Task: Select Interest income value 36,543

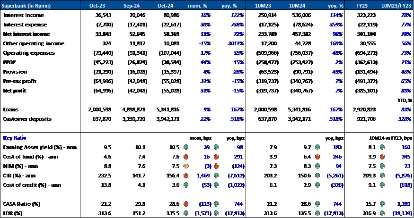Action: [103, 15]
